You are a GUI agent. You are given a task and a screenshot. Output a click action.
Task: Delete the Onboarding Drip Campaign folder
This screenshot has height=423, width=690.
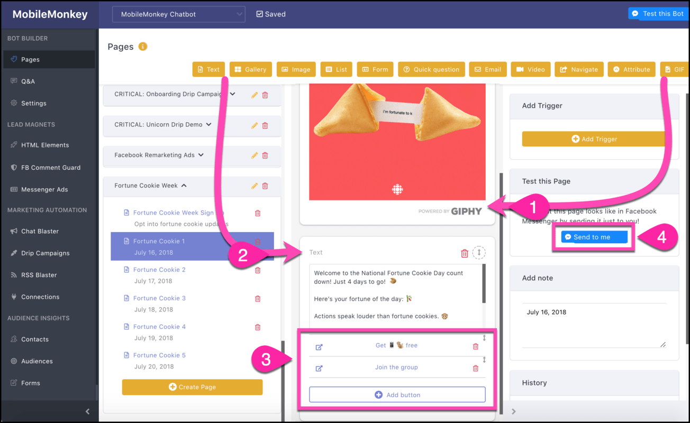(x=265, y=95)
